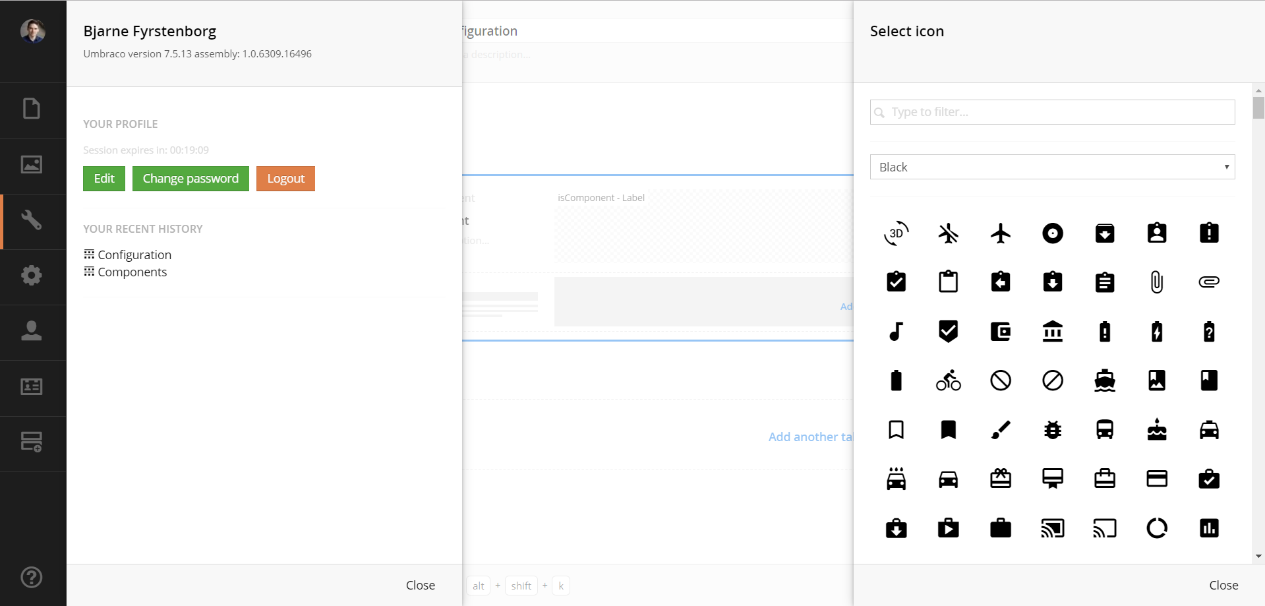Choose the outlined bookmark icon
This screenshot has width=1265, height=606.
pos(896,430)
